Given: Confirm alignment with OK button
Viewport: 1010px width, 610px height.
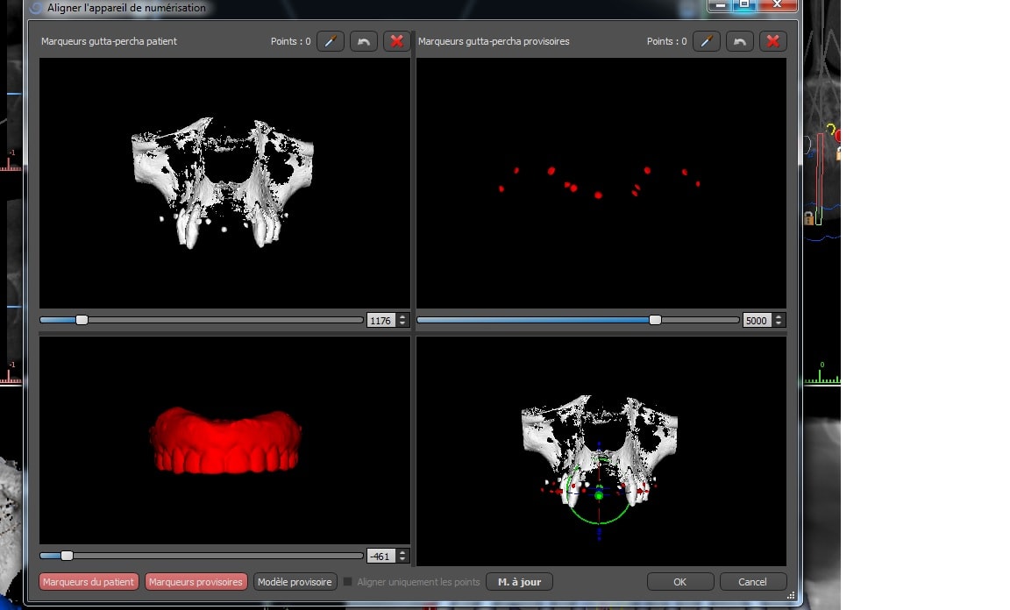Looking at the screenshot, I should (679, 582).
